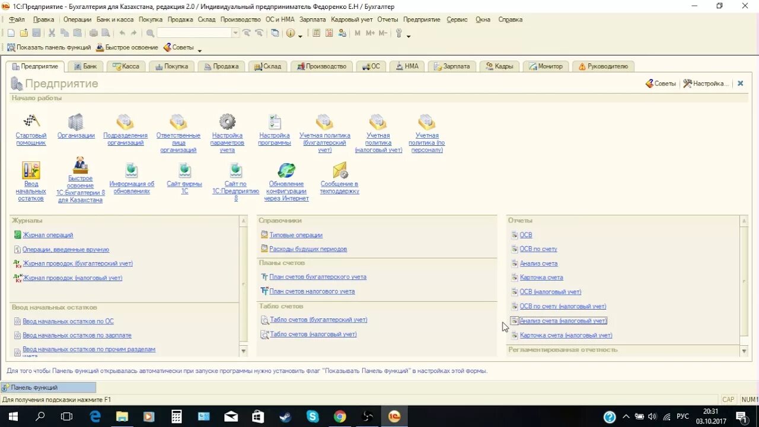Open Сообщение в техподдержку envelope icon
This screenshot has width=759, height=427.
point(340,170)
